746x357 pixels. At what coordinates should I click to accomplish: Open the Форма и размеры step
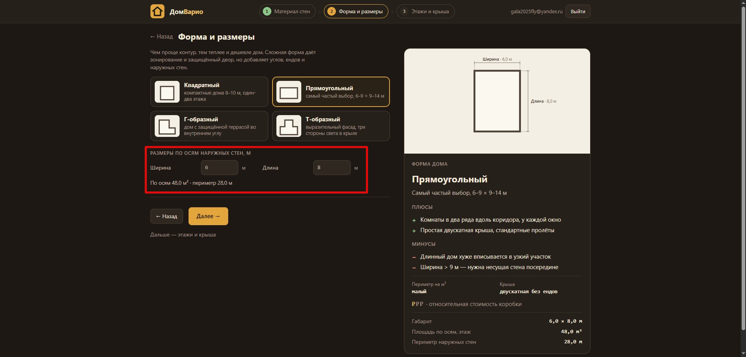(x=356, y=11)
